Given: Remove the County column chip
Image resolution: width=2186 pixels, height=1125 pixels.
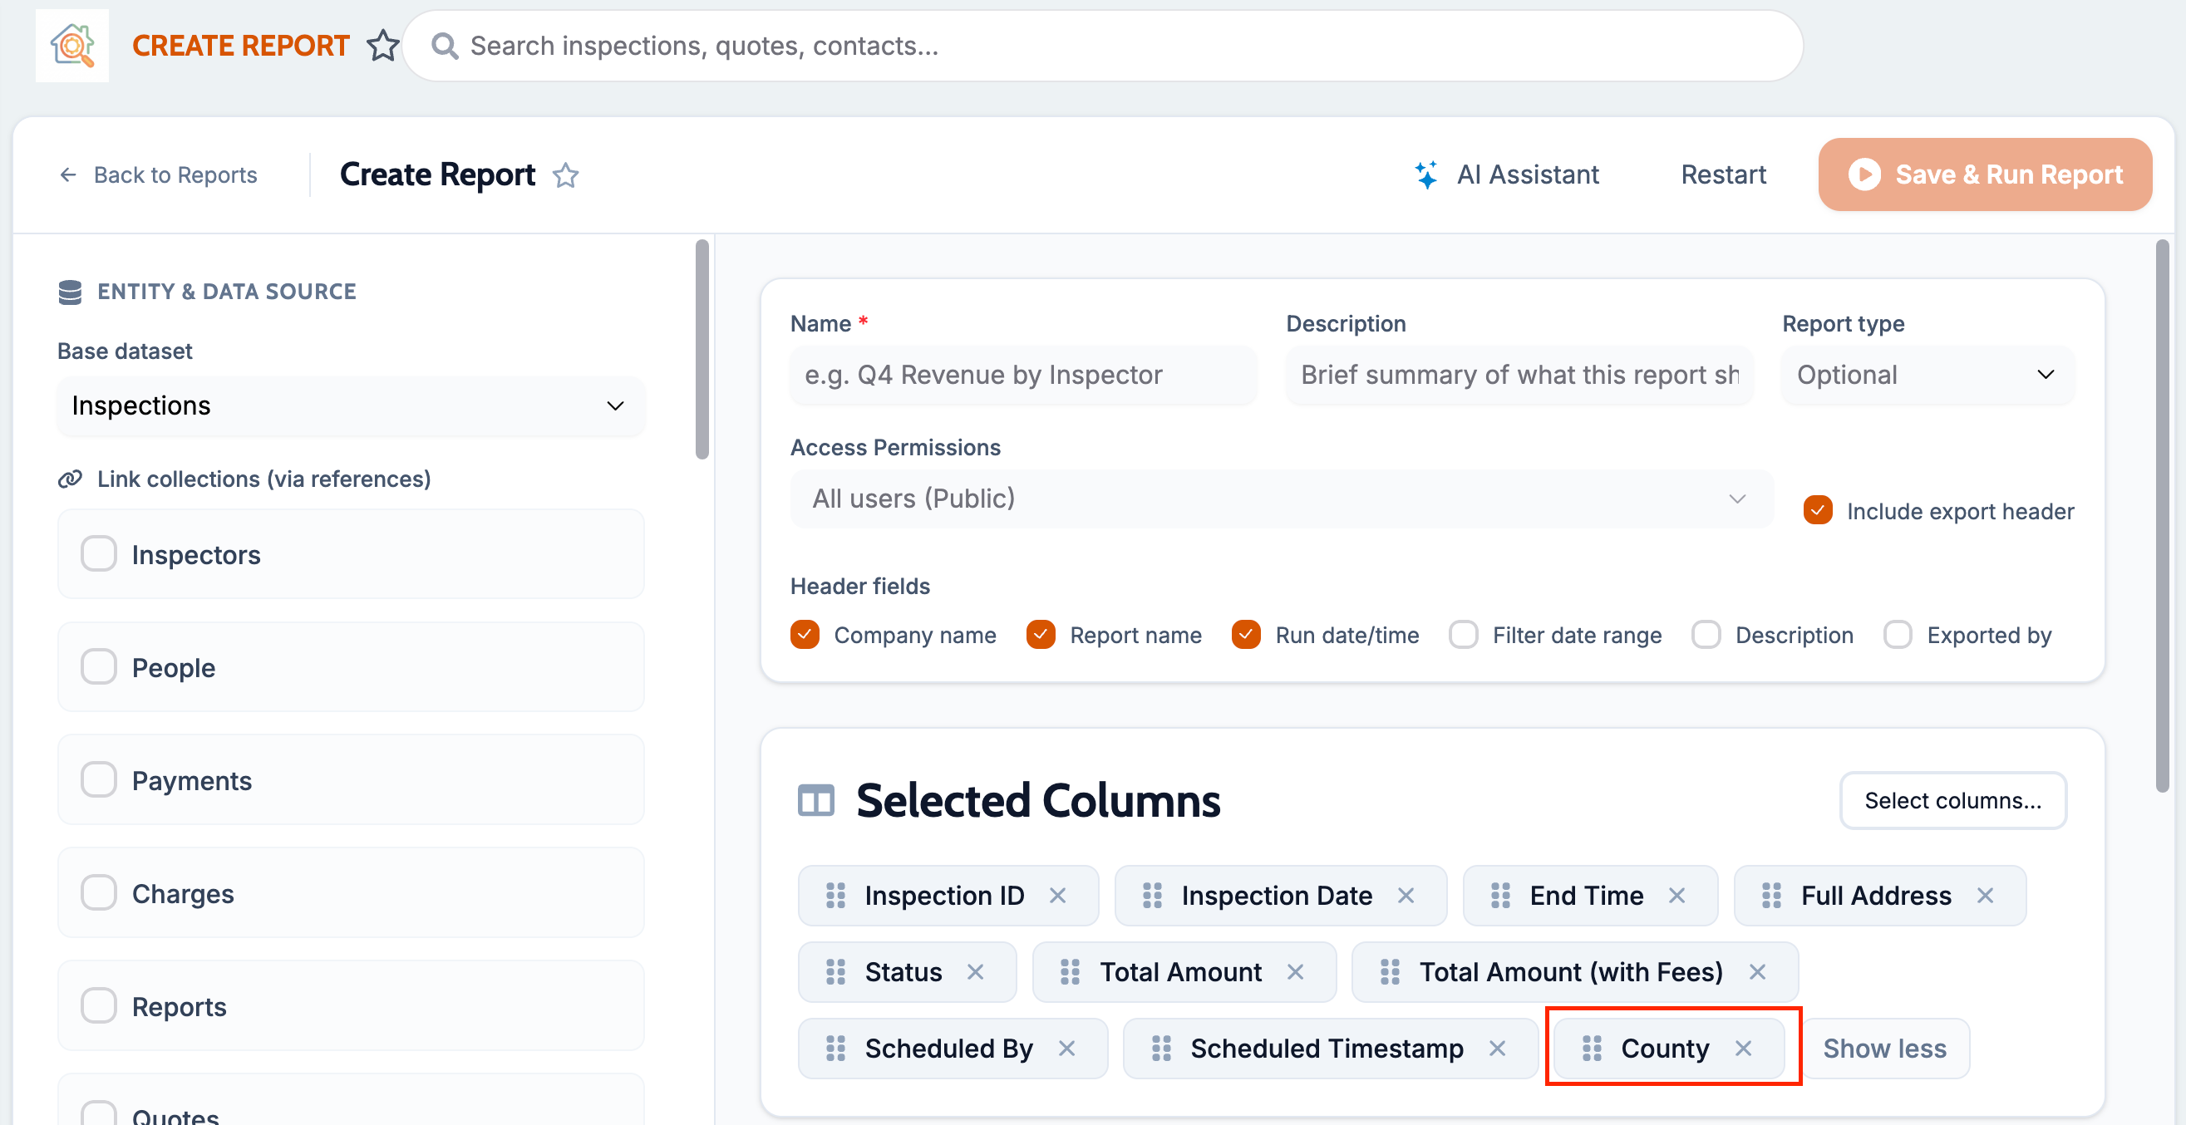Looking at the screenshot, I should [1743, 1049].
